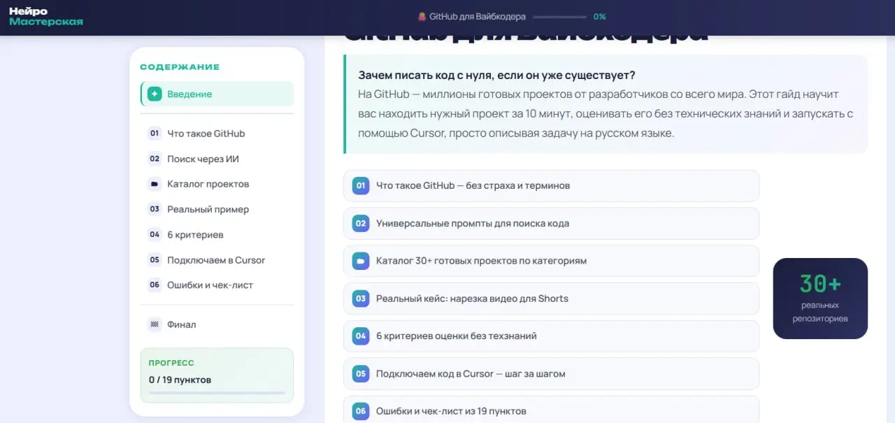This screenshot has width=895, height=423.
Task: Open card Реальный кейс: нарезка видео для Shorts
Action: (551, 299)
